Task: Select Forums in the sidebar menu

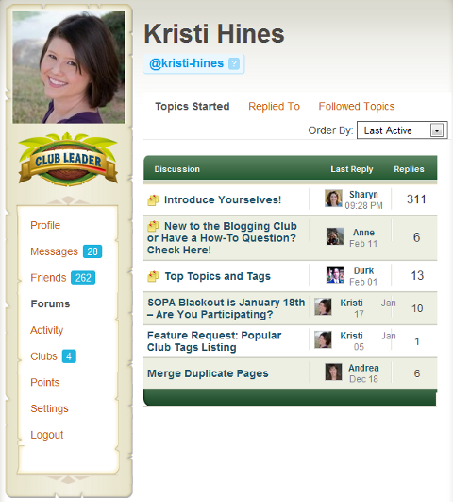Action: pyautogui.click(x=50, y=303)
